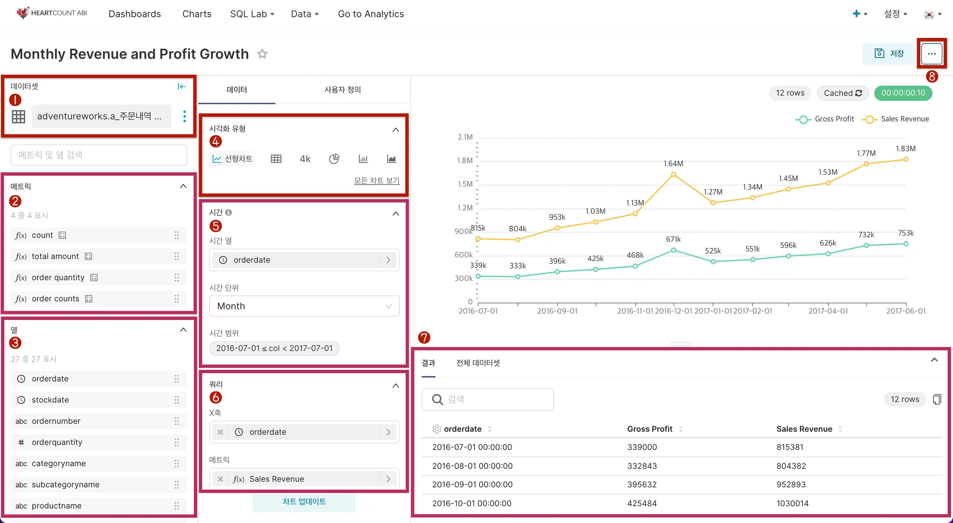Select the bar chart visualization icon
Image resolution: width=953 pixels, height=523 pixels.
point(363,159)
